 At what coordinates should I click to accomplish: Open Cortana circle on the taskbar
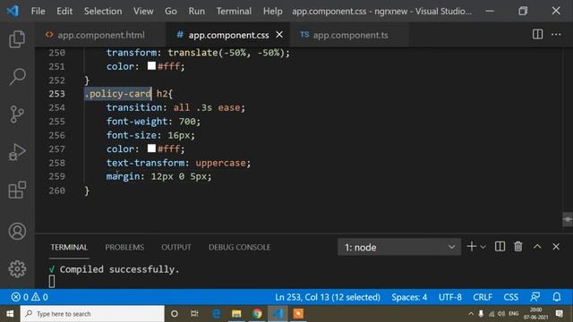click(175, 314)
